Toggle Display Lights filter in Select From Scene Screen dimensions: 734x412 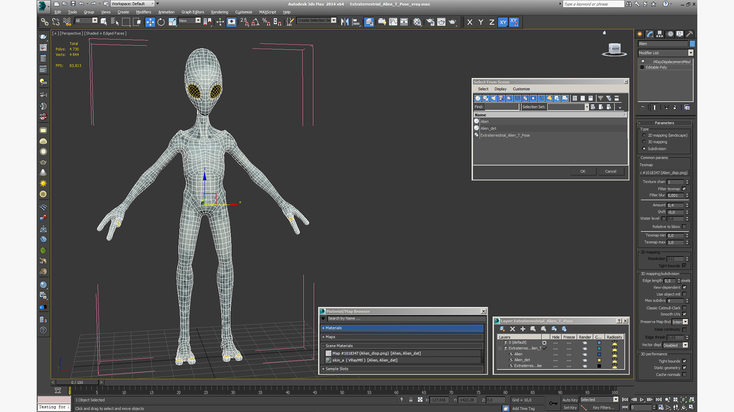tap(494, 98)
